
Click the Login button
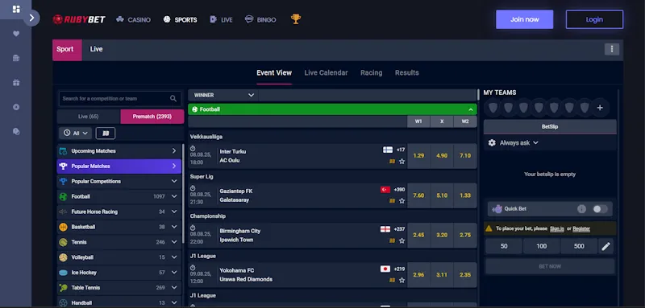(594, 19)
